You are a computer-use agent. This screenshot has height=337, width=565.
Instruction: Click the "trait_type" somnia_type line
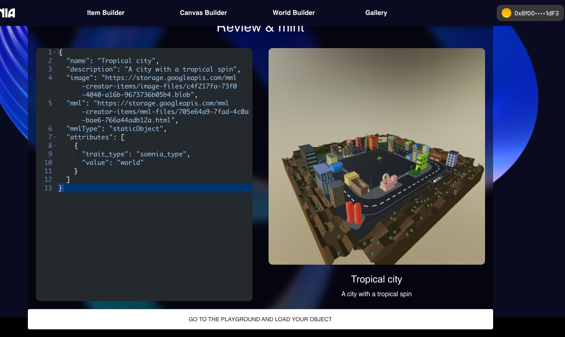point(136,154)
